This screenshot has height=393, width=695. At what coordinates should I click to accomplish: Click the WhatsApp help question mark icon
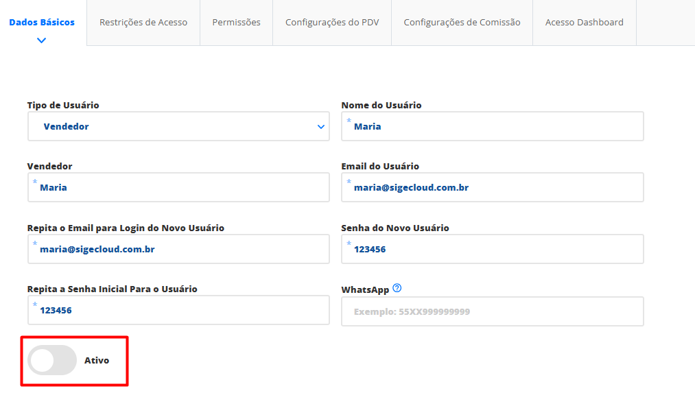coord(397,288)
